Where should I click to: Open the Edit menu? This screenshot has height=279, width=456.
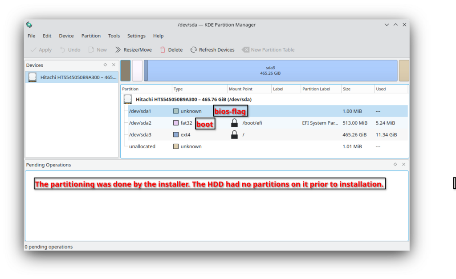pyautogui.click(x=47, y=36)
